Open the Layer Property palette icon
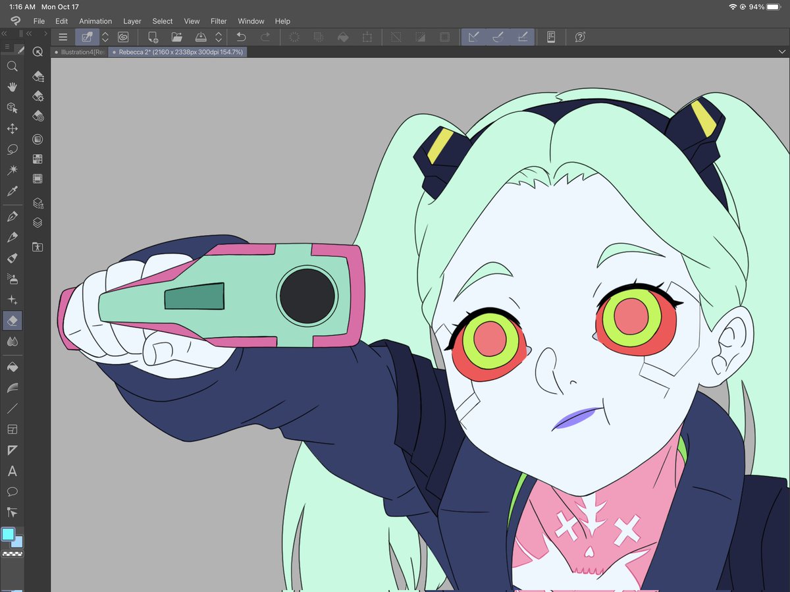Screen dimensions: 790x592 click(38, 203)
